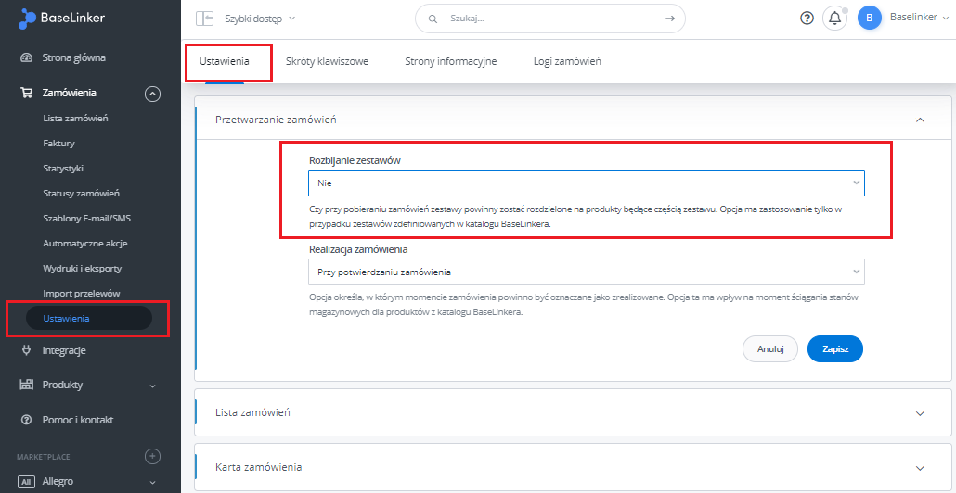Image resolution: width=956 pixels, height=493 pixels.
Task: Switch to the Skróty klawiszowe tab
Action: click(x=327, y=61)
